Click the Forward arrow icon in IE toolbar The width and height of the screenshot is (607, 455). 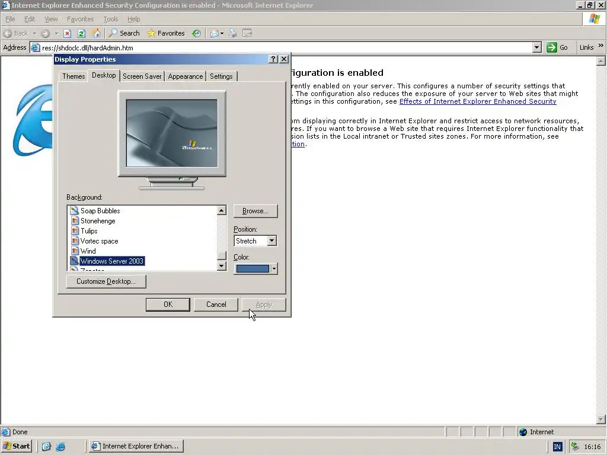point(45,33)
